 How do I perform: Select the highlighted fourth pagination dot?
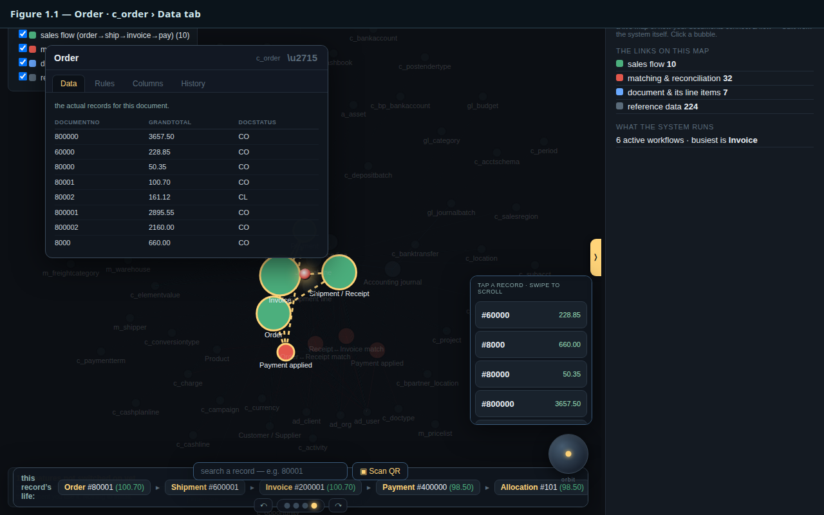[314, 506]
